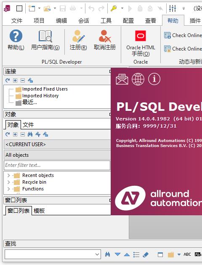This screenshot has height=265, width=202.
Task: Open the 编辑 menu
Action: pos(61,21)
